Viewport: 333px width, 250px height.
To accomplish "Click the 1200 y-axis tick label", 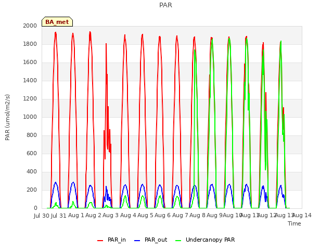I will click(30, 98).
